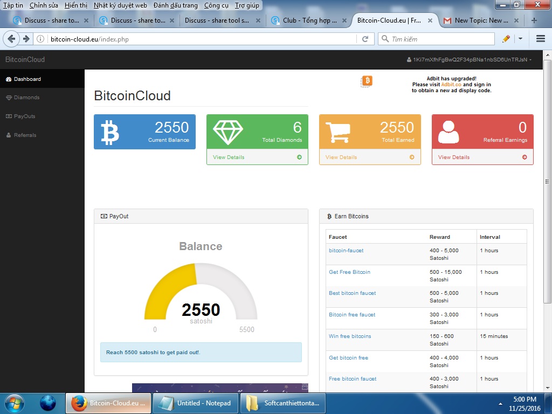The image size is (552, 414).
Task: Click the Reach 5500 satoshi notice
Action: pyautogui.click(x=201, y=352)
